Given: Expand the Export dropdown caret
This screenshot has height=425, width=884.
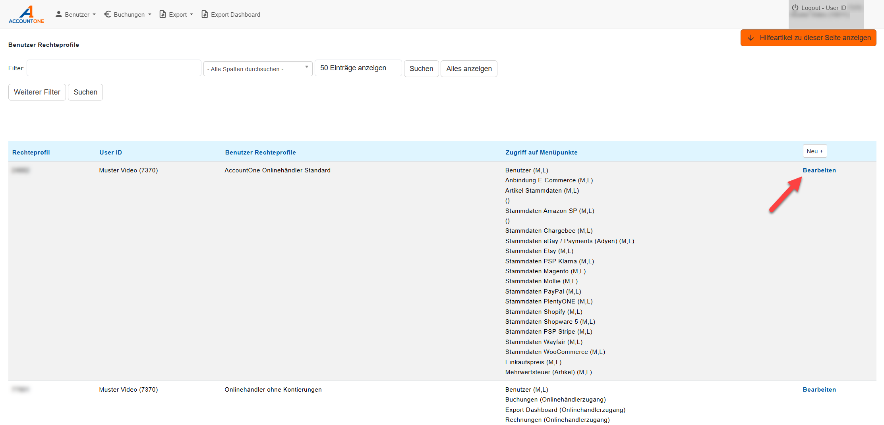Looking at the screenshot, I should click(x=192, y=15).
